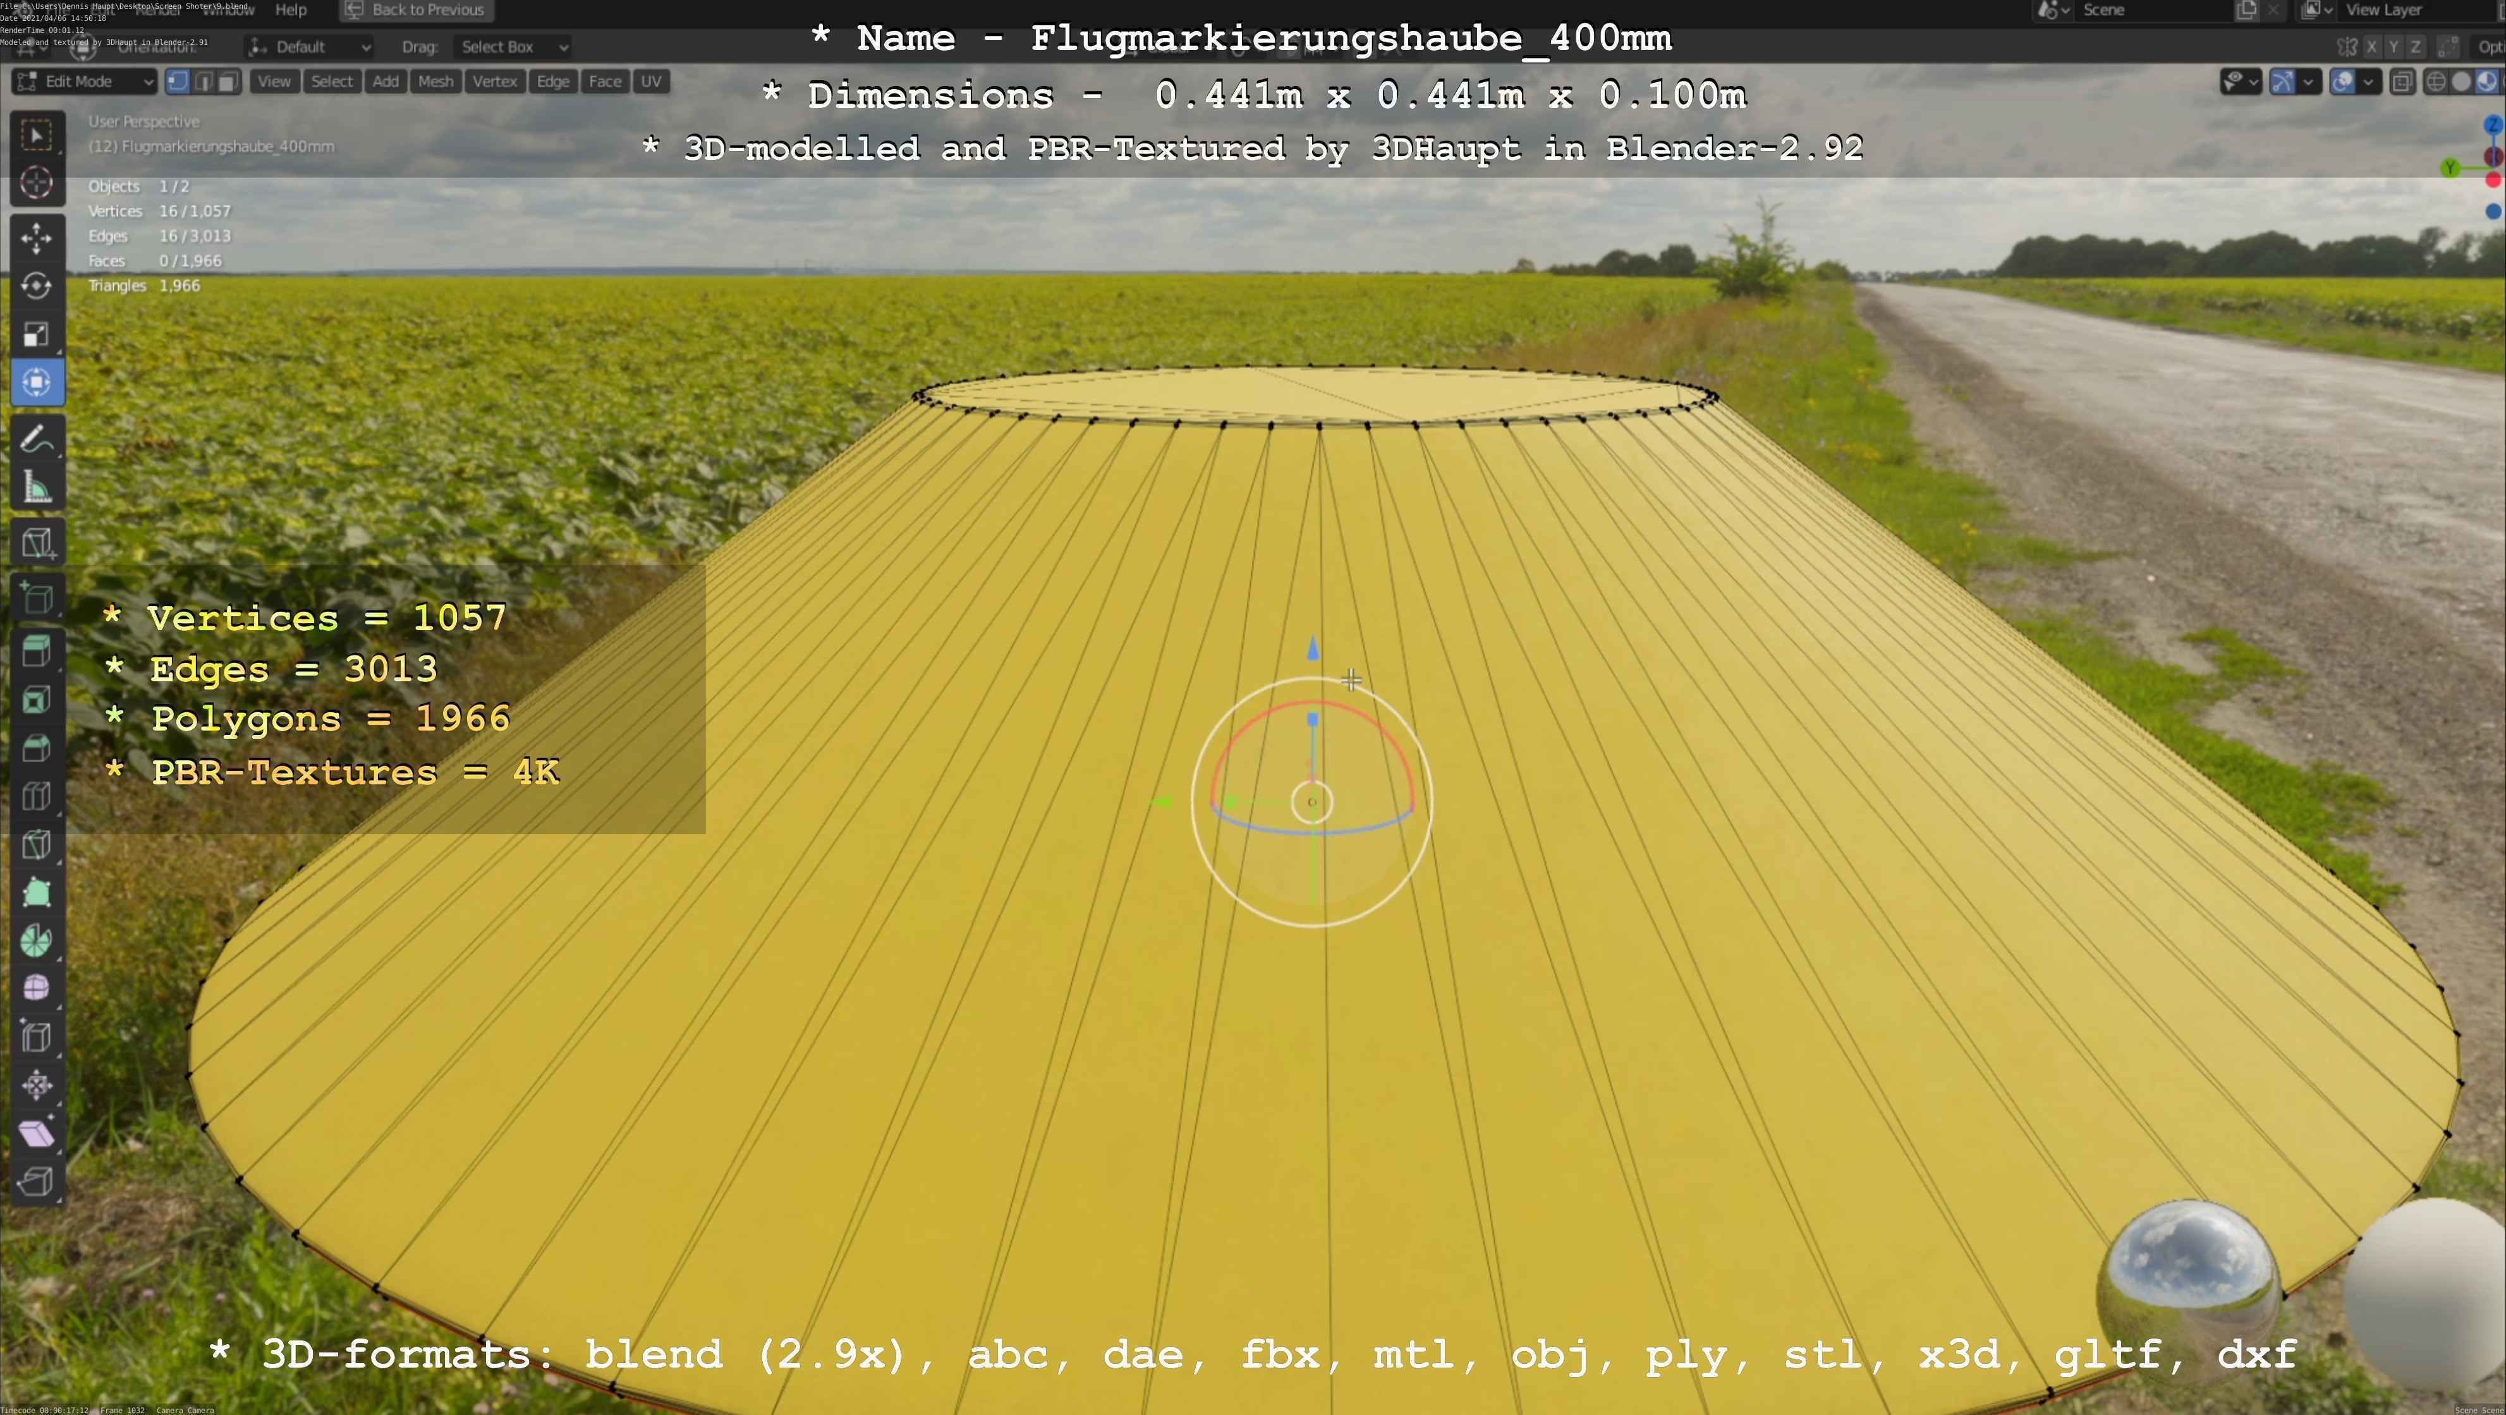Open the UV menu
The width and height of the screenshot is (2506, 1415).
tap(651, 82)
